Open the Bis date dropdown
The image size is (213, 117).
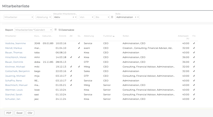coord(102,17)
